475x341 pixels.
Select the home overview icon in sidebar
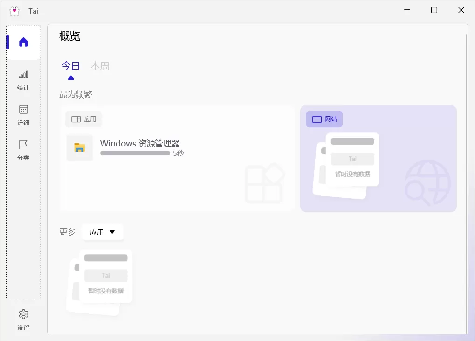coord(23,42)
